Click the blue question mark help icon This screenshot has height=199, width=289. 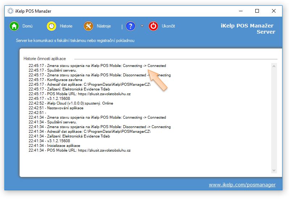(131, 26)
